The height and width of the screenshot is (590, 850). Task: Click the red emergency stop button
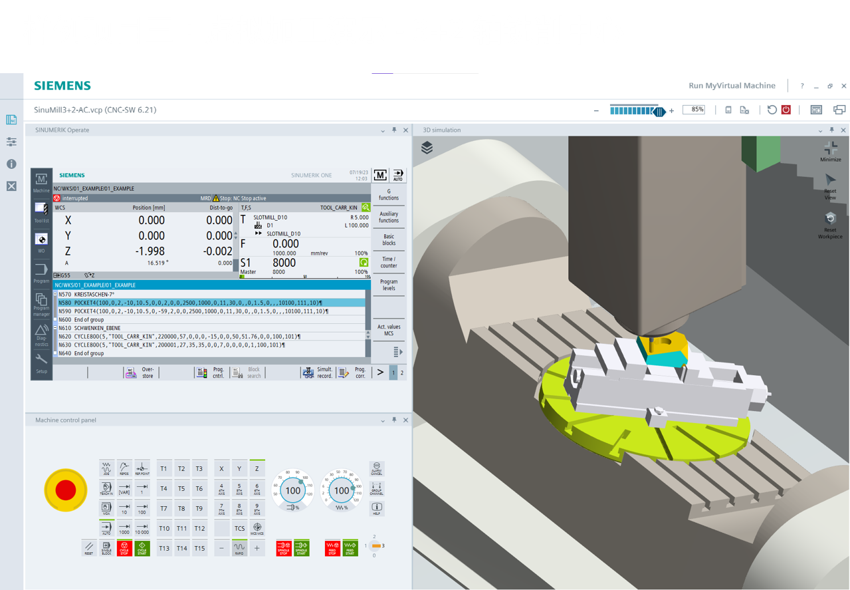pos(66,490)
